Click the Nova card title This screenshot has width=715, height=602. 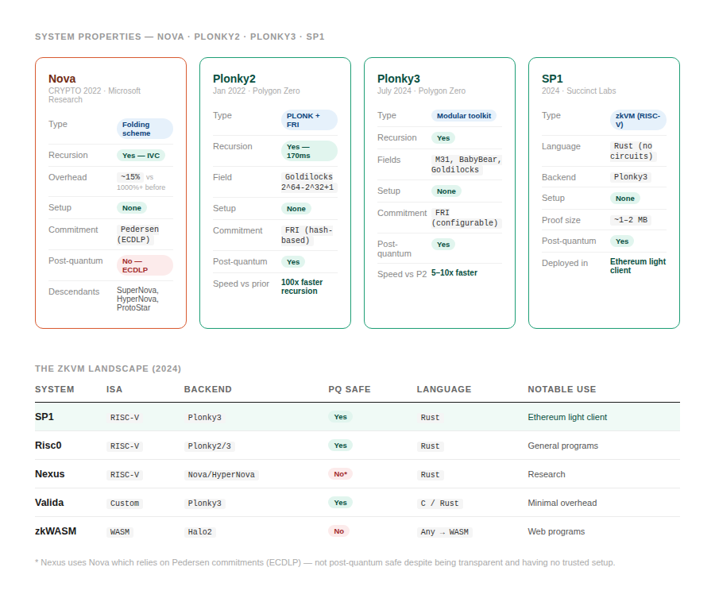point(62,79)
